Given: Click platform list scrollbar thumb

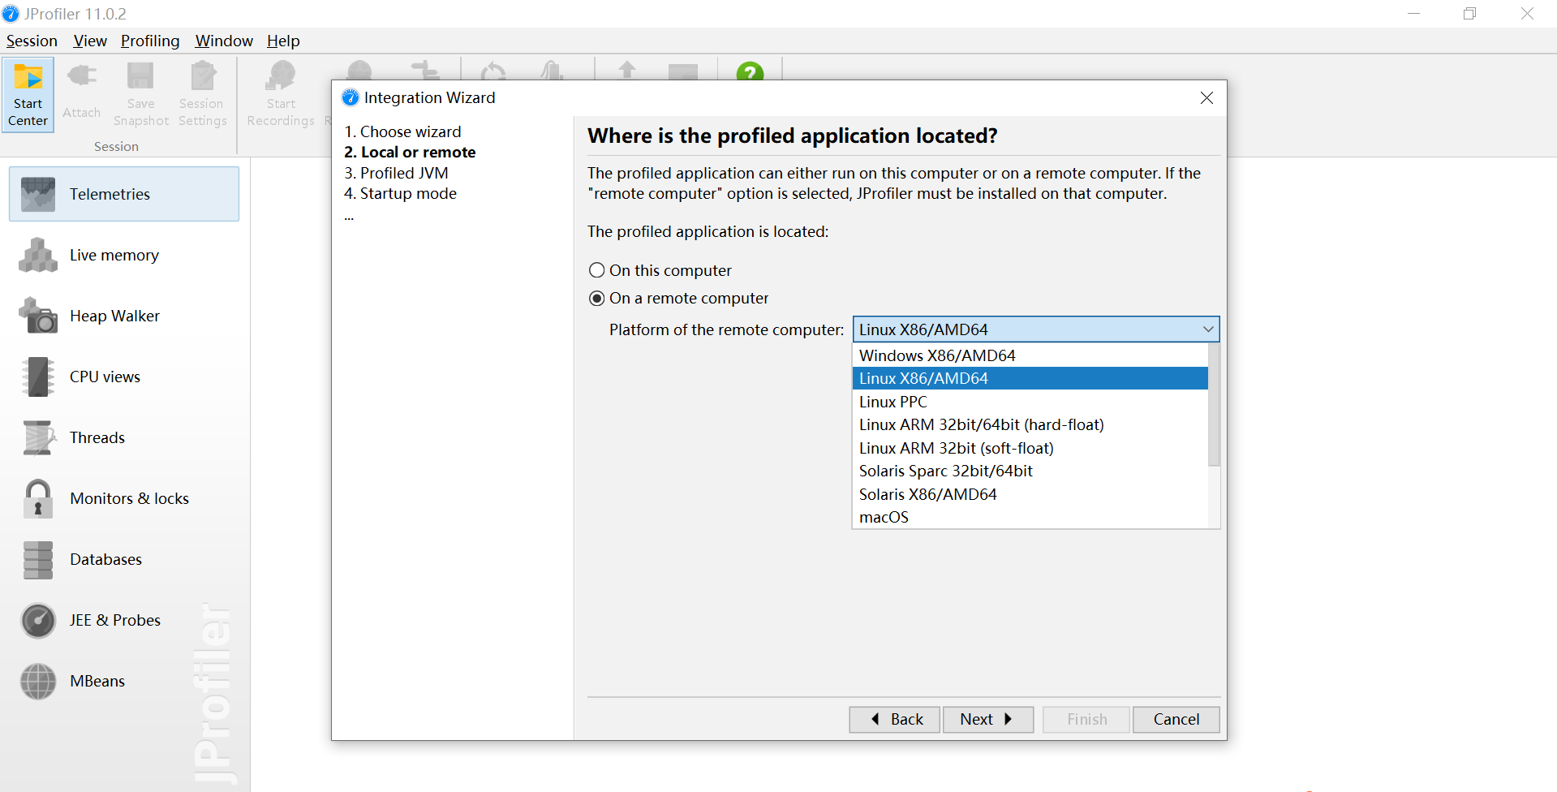Looking at the screenshot, I should pos(1214,405).
